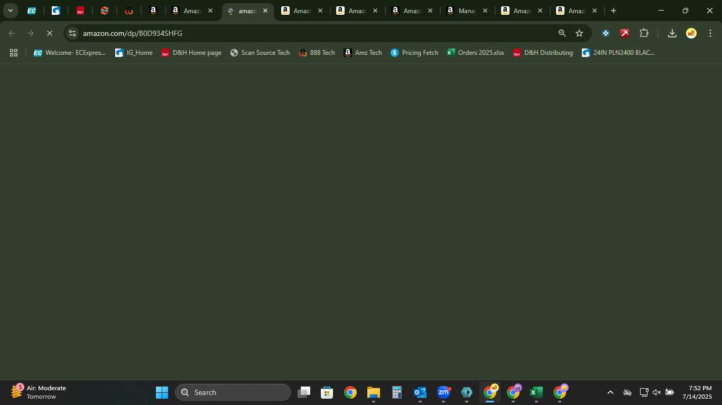Go back to the previous page
The height and width of the screenshot is (405, 722).
(12, 33)
